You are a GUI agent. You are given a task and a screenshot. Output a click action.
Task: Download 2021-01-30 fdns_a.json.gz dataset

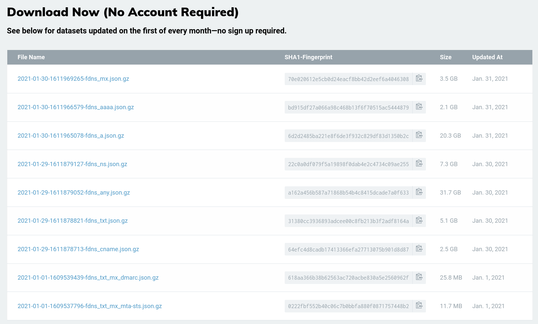point(70,136)
